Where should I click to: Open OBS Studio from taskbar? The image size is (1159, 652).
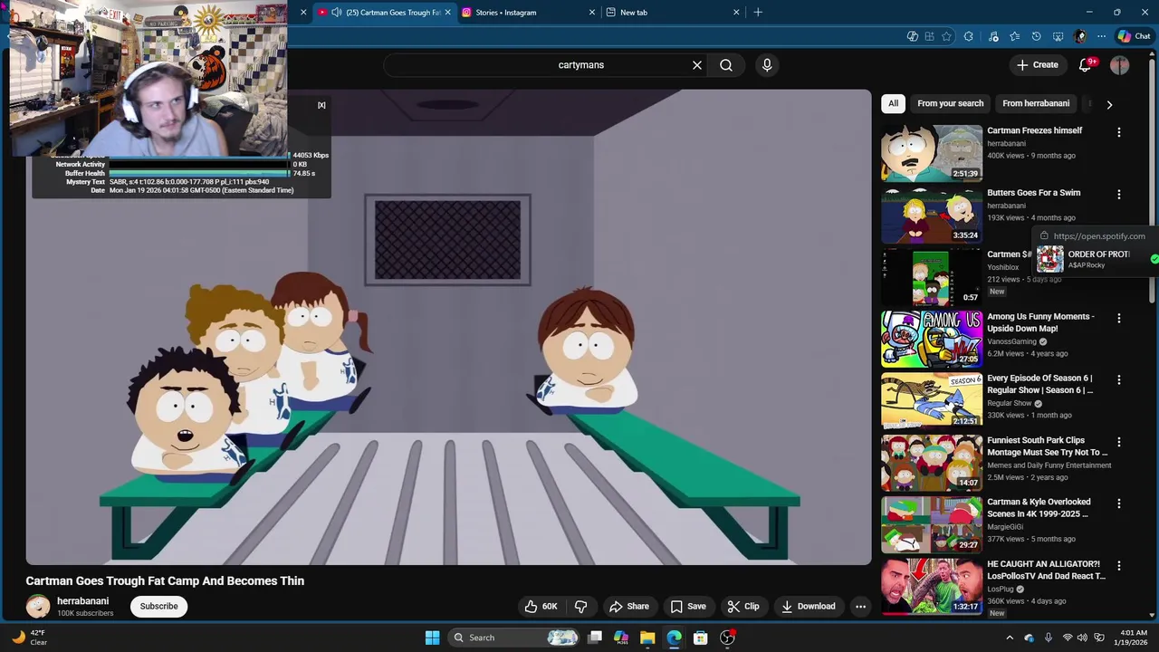coord(727,638)
